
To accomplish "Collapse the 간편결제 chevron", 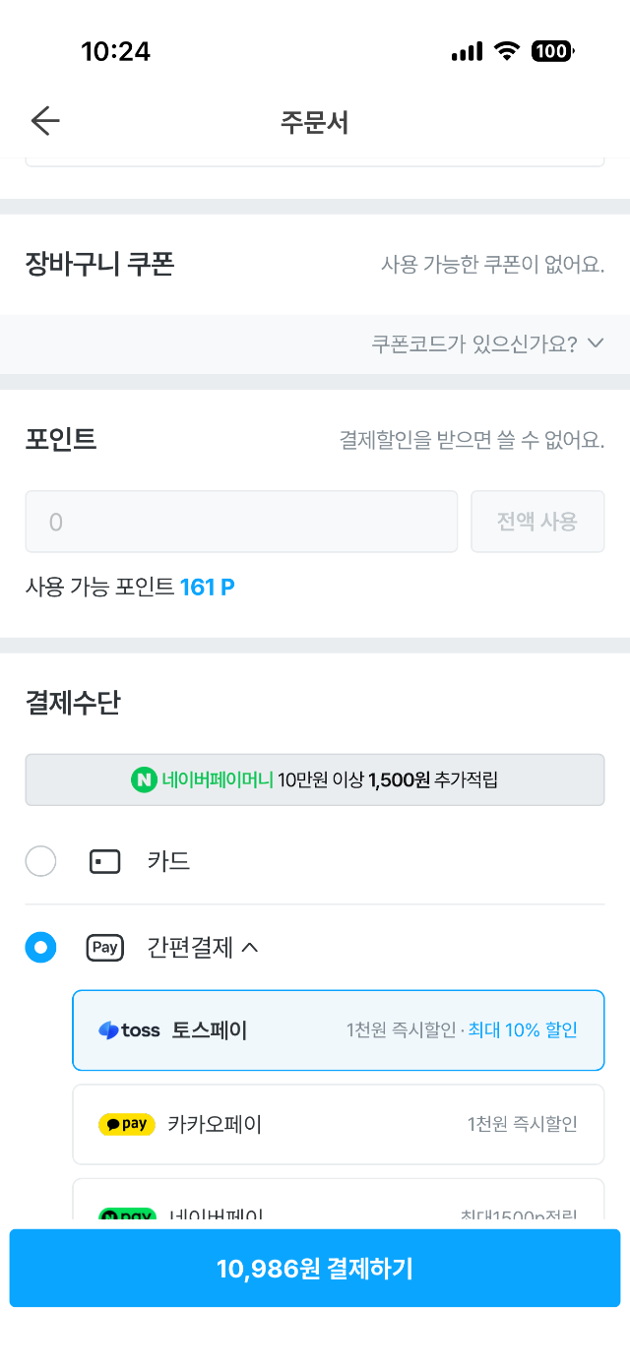I will click(250, 948).
